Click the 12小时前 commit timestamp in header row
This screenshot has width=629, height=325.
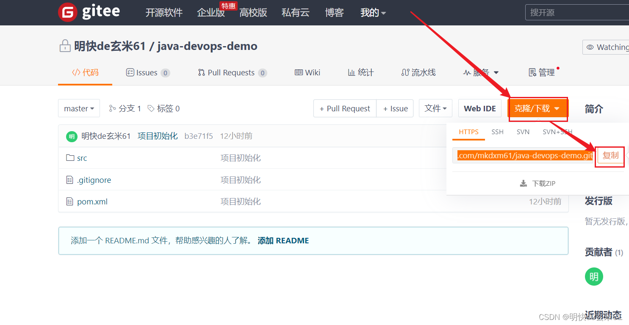[236, 136]
